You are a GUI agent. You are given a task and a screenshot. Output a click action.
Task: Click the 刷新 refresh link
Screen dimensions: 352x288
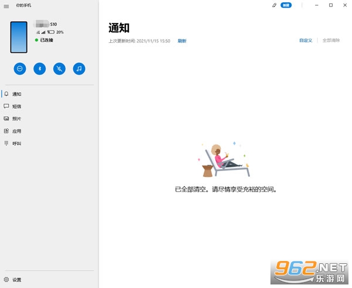[x=182, y=41]
